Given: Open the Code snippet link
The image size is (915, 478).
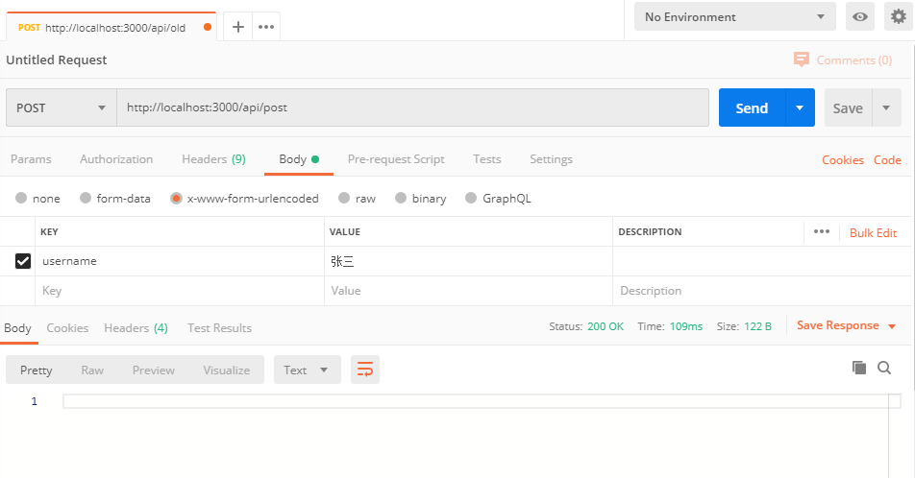Looking at the screenshot, I should (x=887, y=159).
